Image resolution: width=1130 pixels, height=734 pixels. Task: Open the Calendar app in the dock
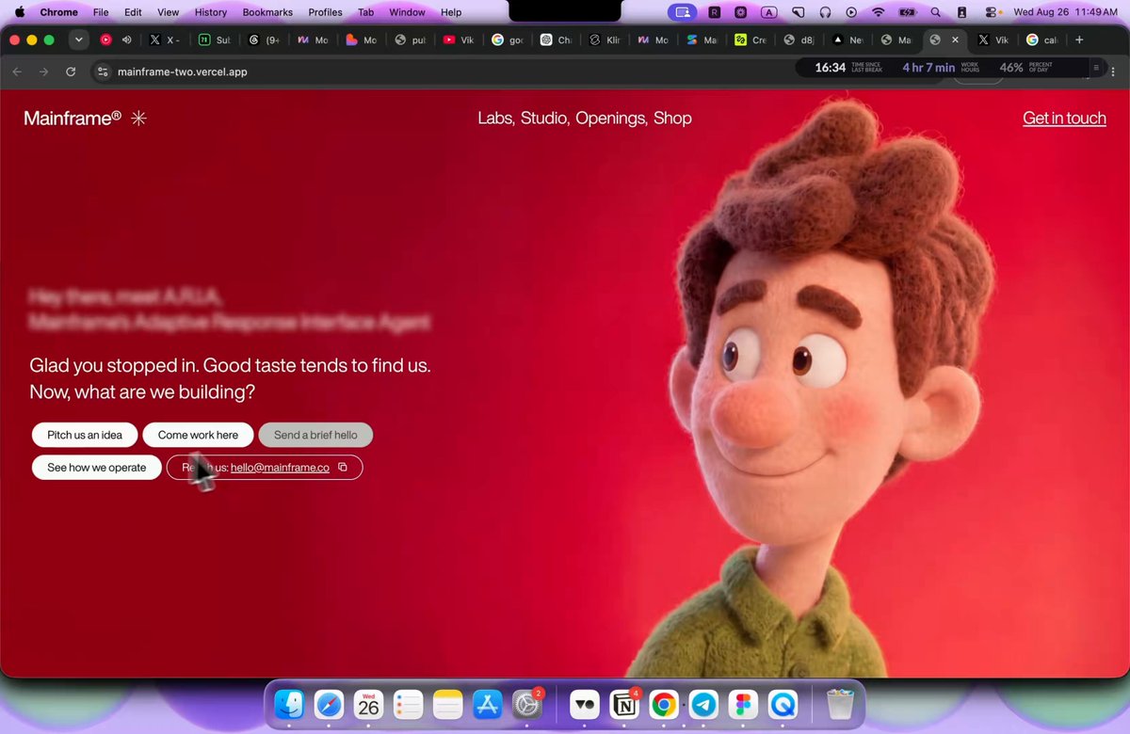368,704
